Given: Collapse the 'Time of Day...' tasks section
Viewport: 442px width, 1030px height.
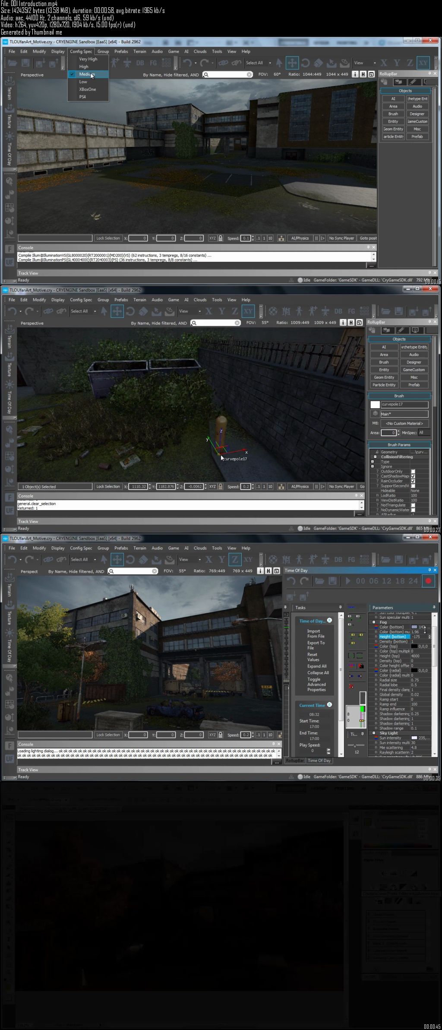Looking at the screenshot, I should 330,621.
